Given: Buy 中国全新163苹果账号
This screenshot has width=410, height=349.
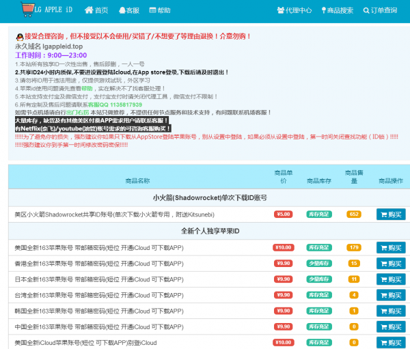Looking at the screenshot, I should click(x=391, y=326).
